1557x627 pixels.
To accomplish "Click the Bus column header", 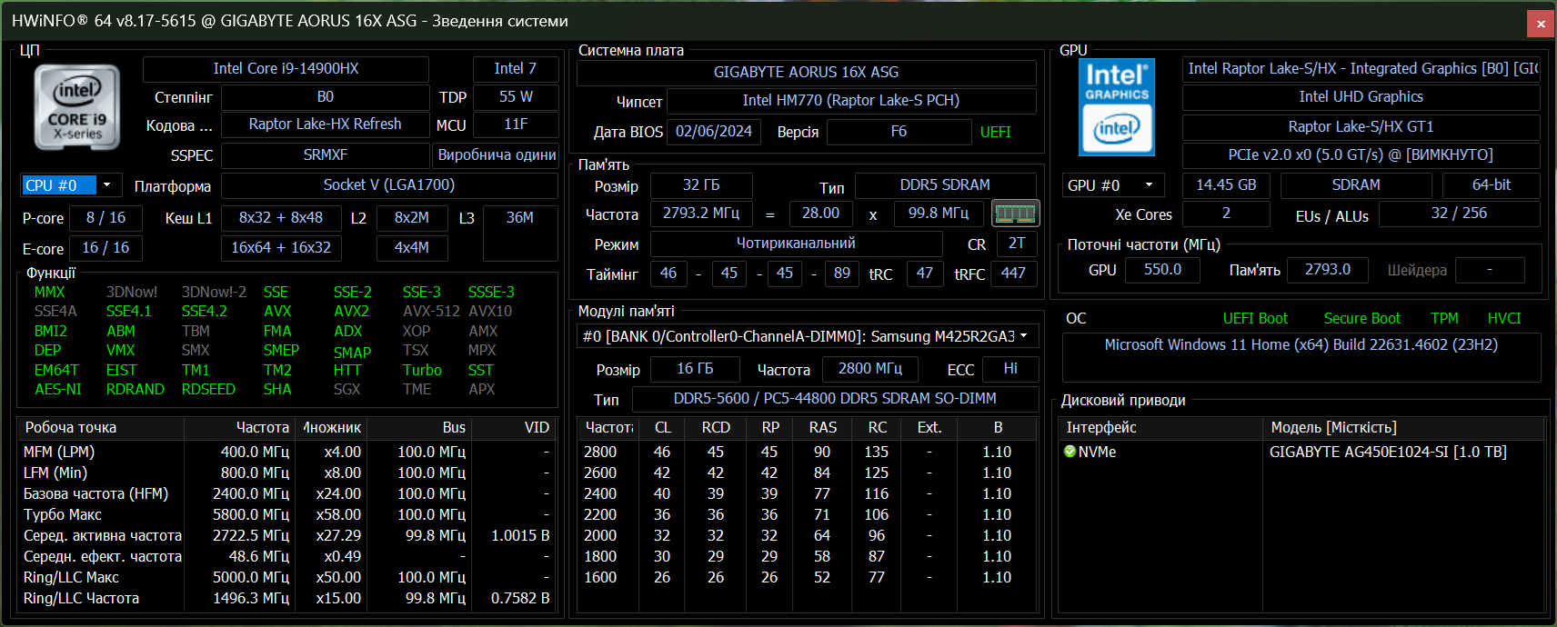I will tap(419, 428).
